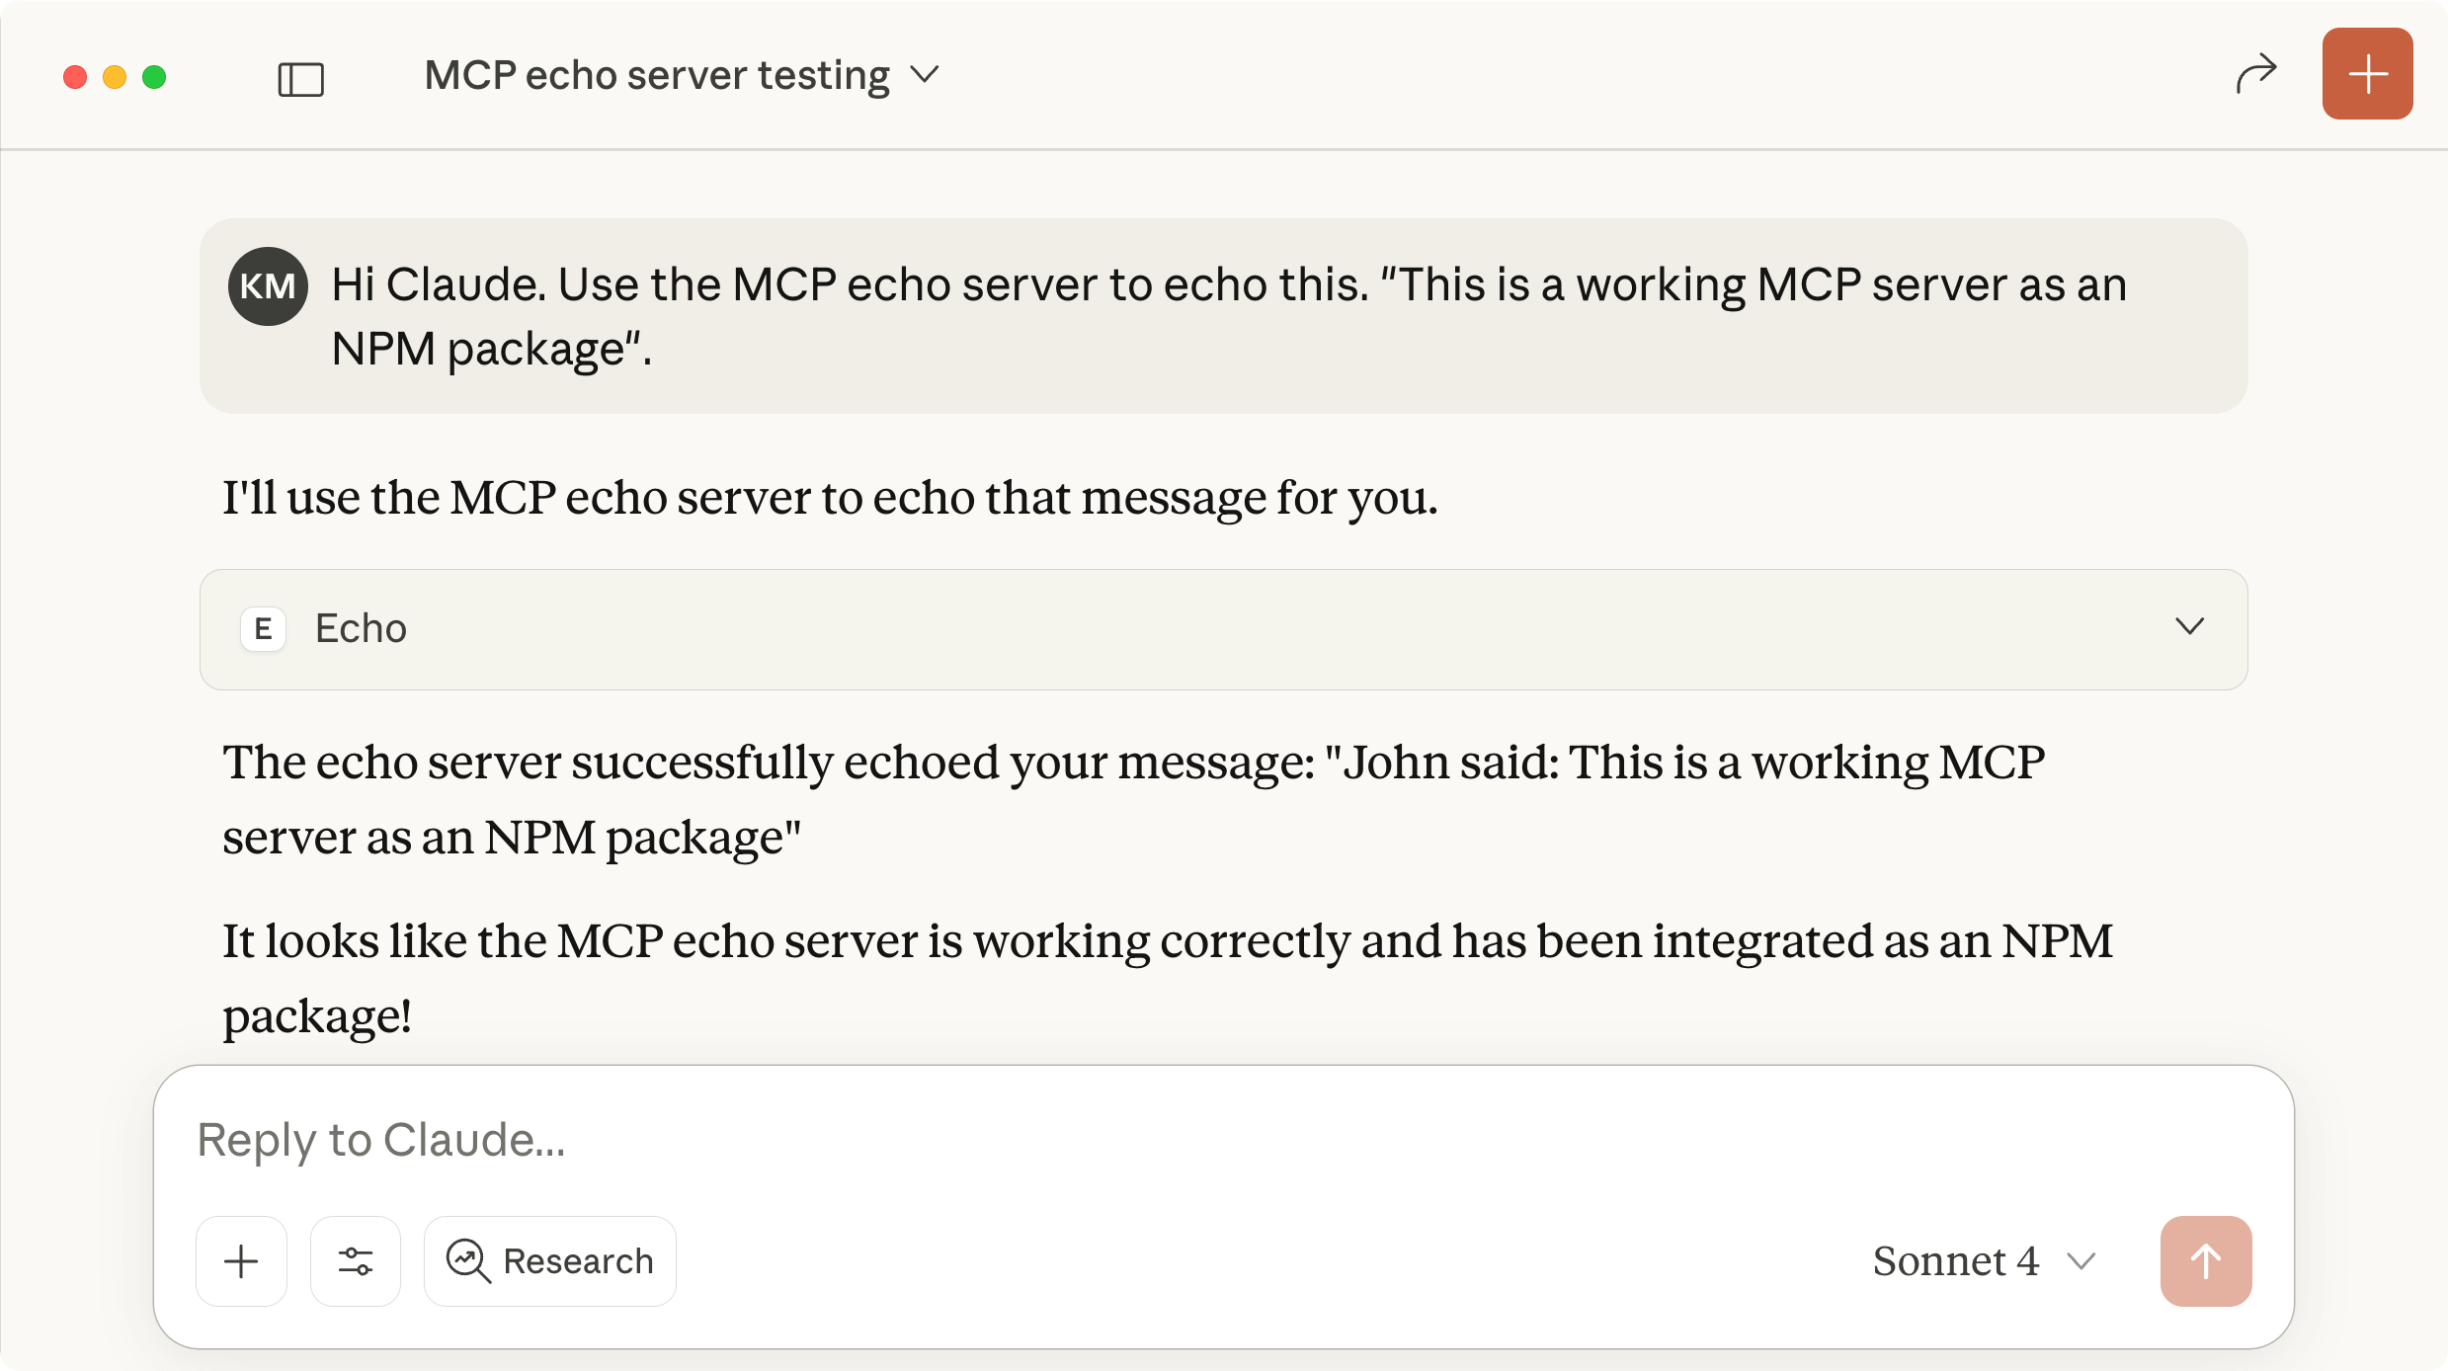
Task: Click the "MCP echo server testing" title
Action: [x=657, y=75]
